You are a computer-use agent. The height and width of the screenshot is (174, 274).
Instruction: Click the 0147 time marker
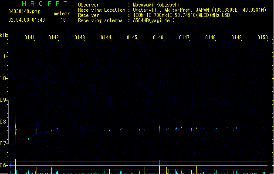point(184,37)
